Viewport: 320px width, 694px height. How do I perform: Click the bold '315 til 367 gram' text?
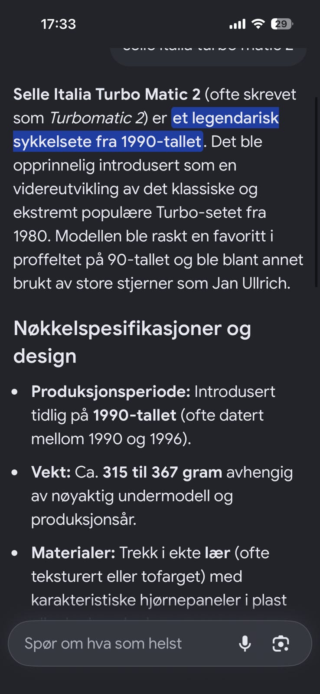click(162, 472)
